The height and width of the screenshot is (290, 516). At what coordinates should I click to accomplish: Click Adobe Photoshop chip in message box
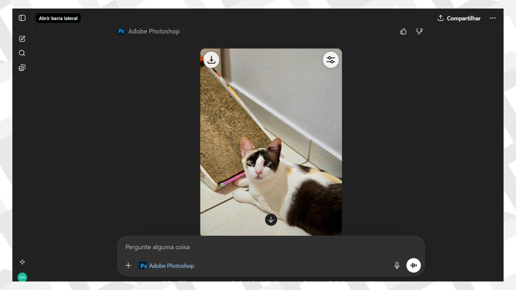coord(167,265)
